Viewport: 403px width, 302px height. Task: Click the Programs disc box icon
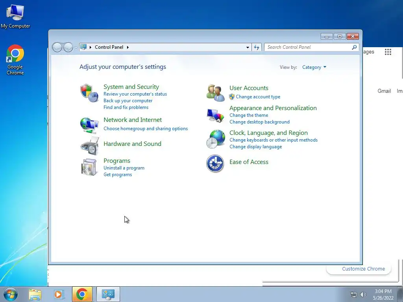89,167
